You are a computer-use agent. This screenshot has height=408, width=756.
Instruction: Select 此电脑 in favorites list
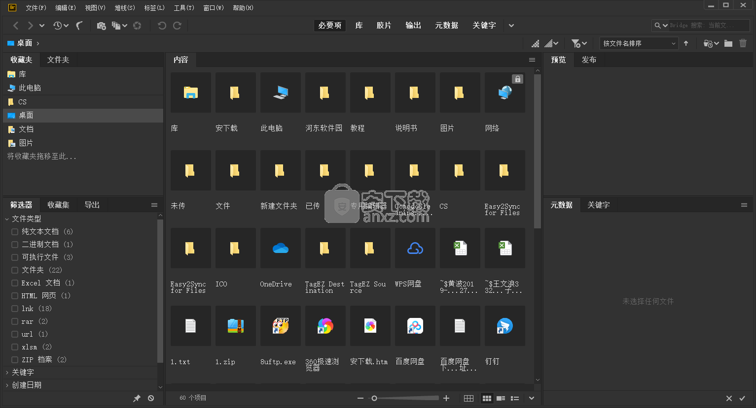(83, 88)
